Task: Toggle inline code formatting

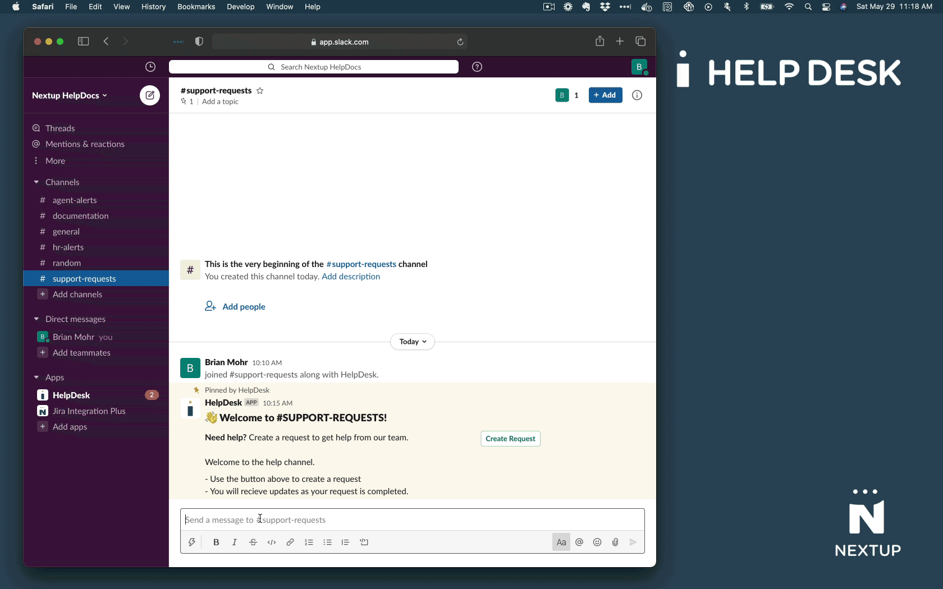Action: [x=272, y=542]
